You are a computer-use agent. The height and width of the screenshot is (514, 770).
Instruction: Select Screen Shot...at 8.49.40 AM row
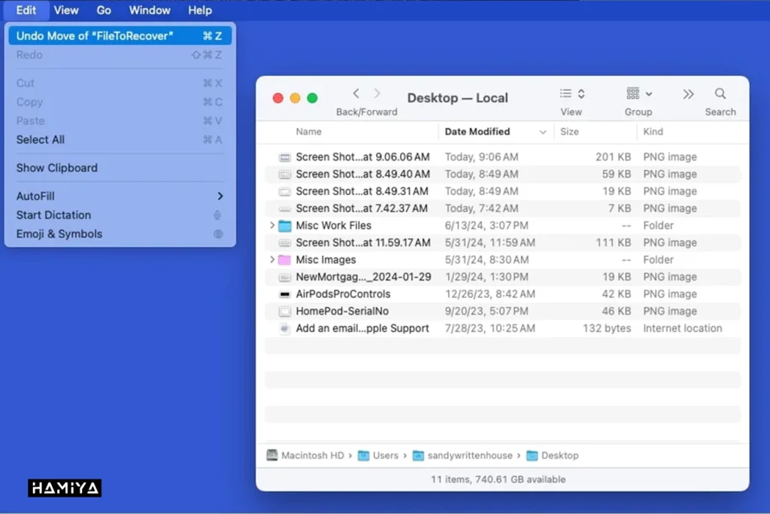(502, 174)
